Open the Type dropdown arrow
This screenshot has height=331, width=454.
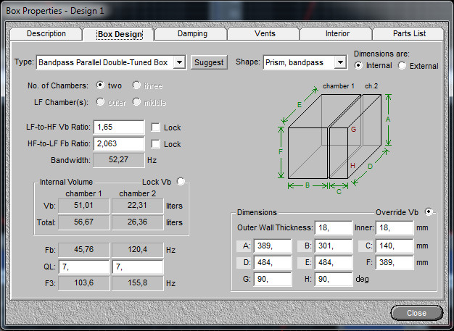(179, 62)
